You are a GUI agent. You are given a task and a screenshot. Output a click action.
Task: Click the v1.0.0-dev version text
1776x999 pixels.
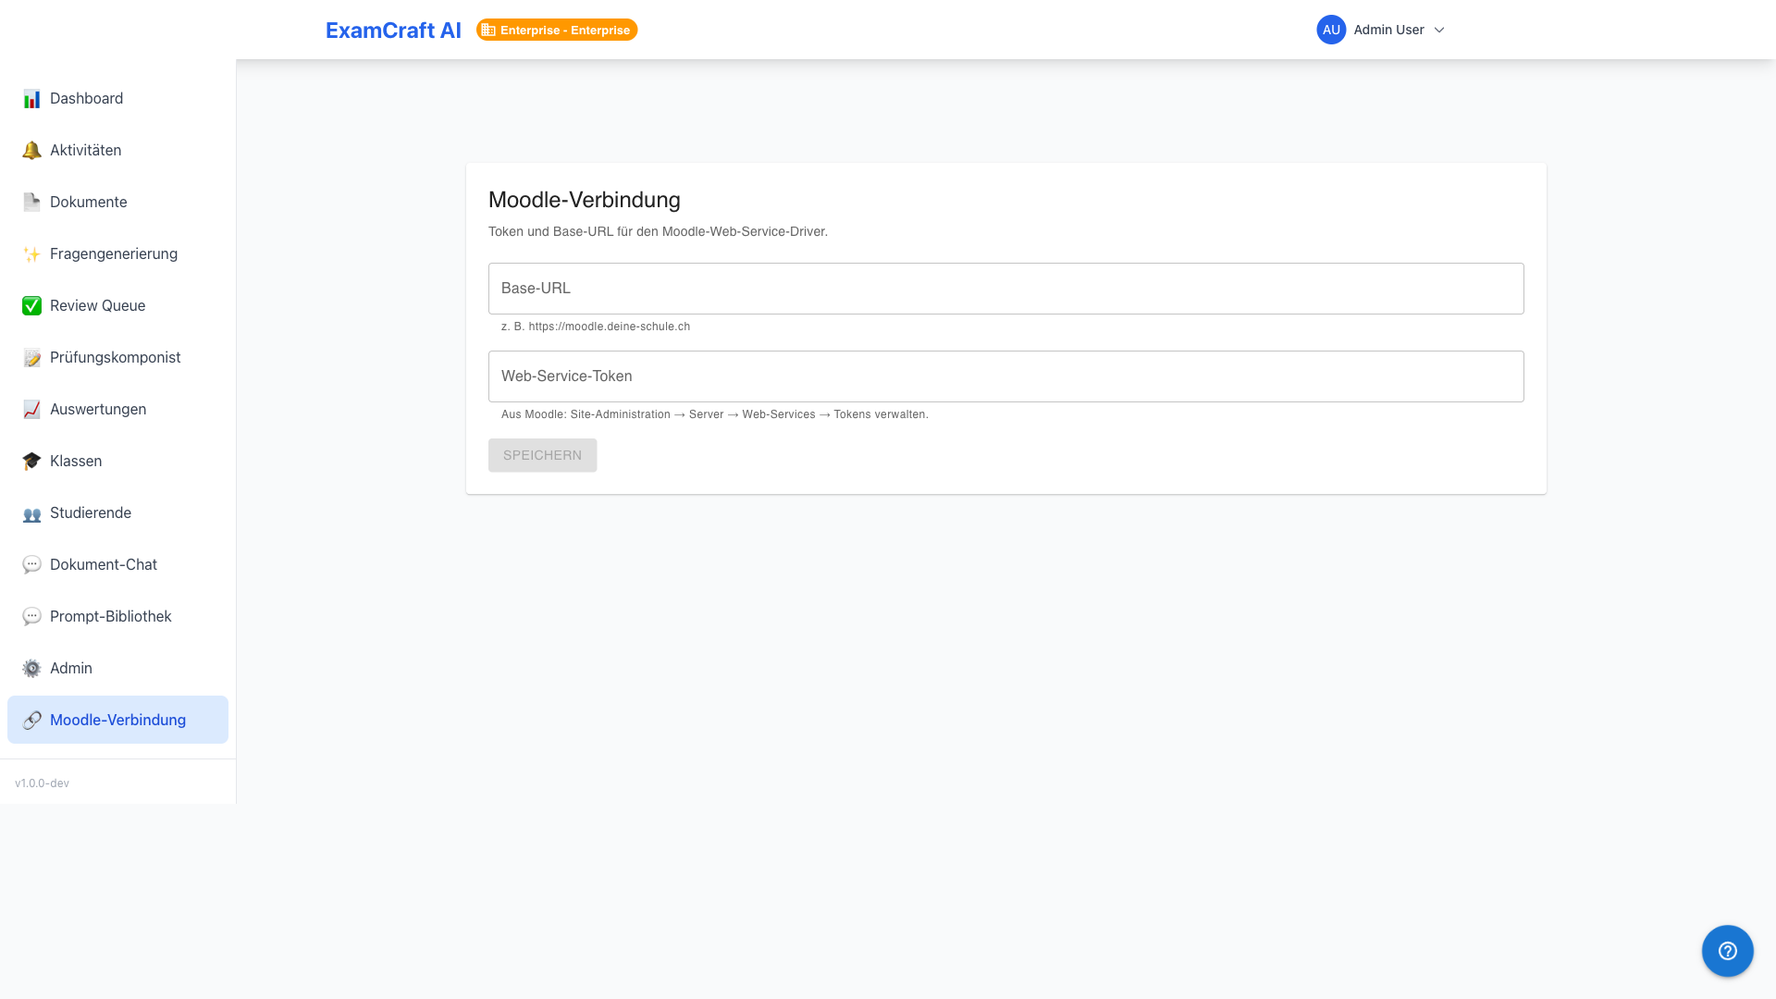coord(42,783)
